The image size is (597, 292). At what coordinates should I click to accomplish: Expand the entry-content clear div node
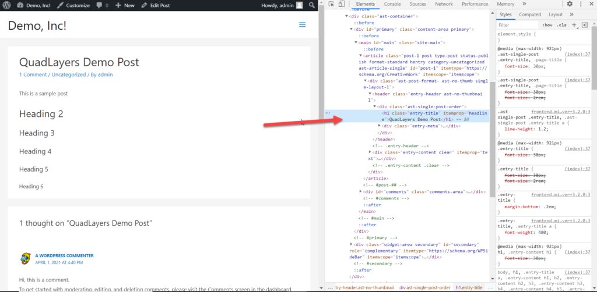pyautogui.click(x=370, y=152)
